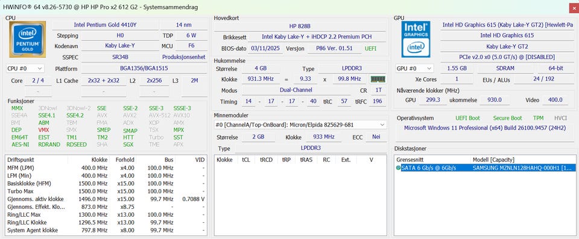This screenshot has height=239, width=579.
Task: Select the Basisklokke (HFM) row
Action: pyautogui.click(x=106, y=183)
